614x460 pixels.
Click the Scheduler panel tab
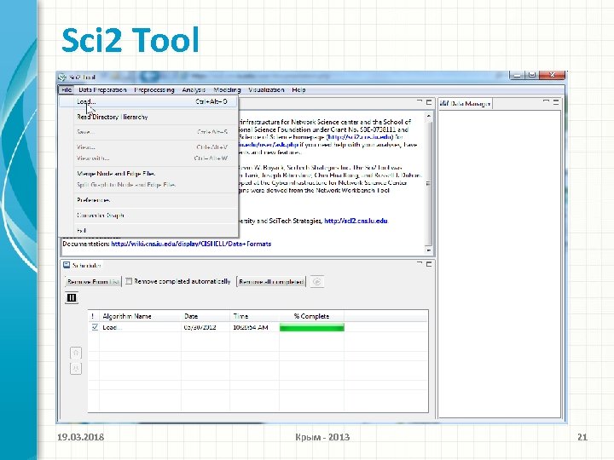point(82,265)
